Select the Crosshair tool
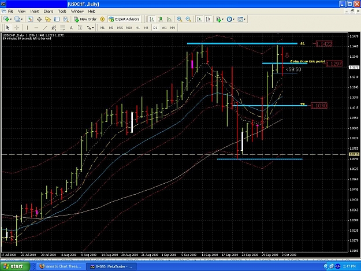 [x=17, y=28]
